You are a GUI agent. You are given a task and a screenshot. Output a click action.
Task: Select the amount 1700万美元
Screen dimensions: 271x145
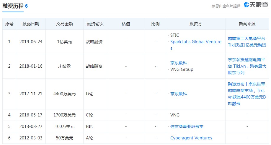coord(64,115)
